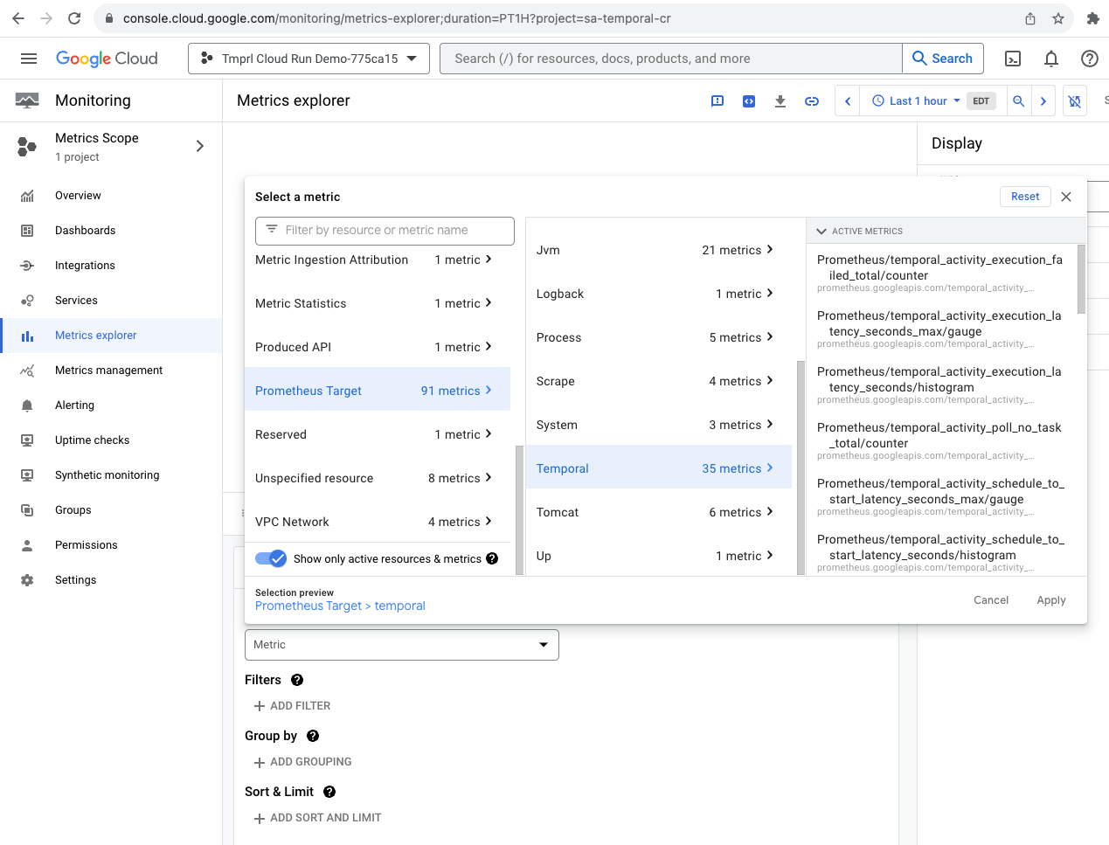Image resolution: width=1109 pixels, height=845 pixels.
Task: Click Apply in the metric dialog
Action: (x=1051, y=600)
